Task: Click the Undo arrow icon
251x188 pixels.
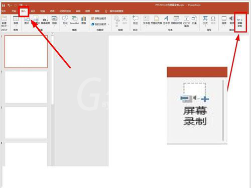Action: click(9, 6)
